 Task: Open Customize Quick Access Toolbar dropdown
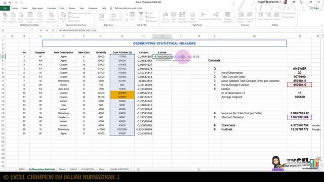click(x=21, y=3)
